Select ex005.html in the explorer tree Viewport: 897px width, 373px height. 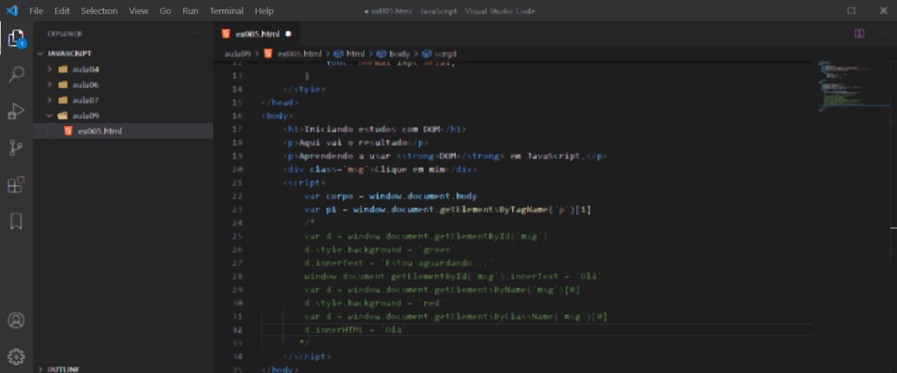123,131
